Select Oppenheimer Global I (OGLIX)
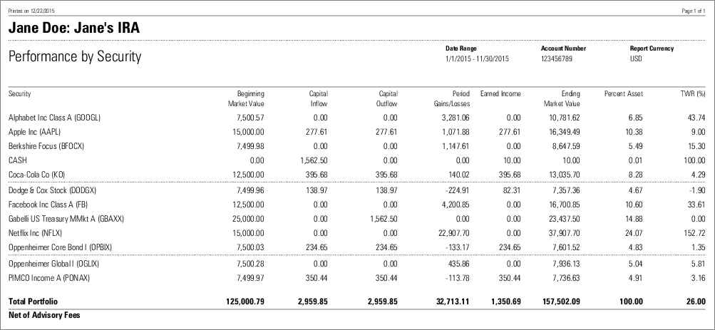 (53, 264)
